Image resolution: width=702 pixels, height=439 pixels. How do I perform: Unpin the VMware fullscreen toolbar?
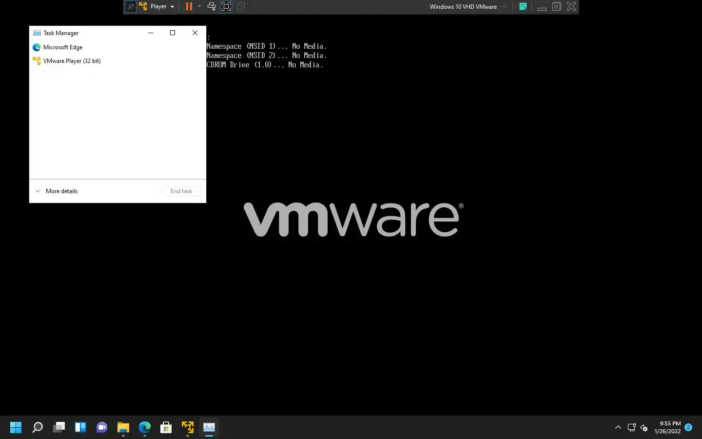tap(130, 7)
